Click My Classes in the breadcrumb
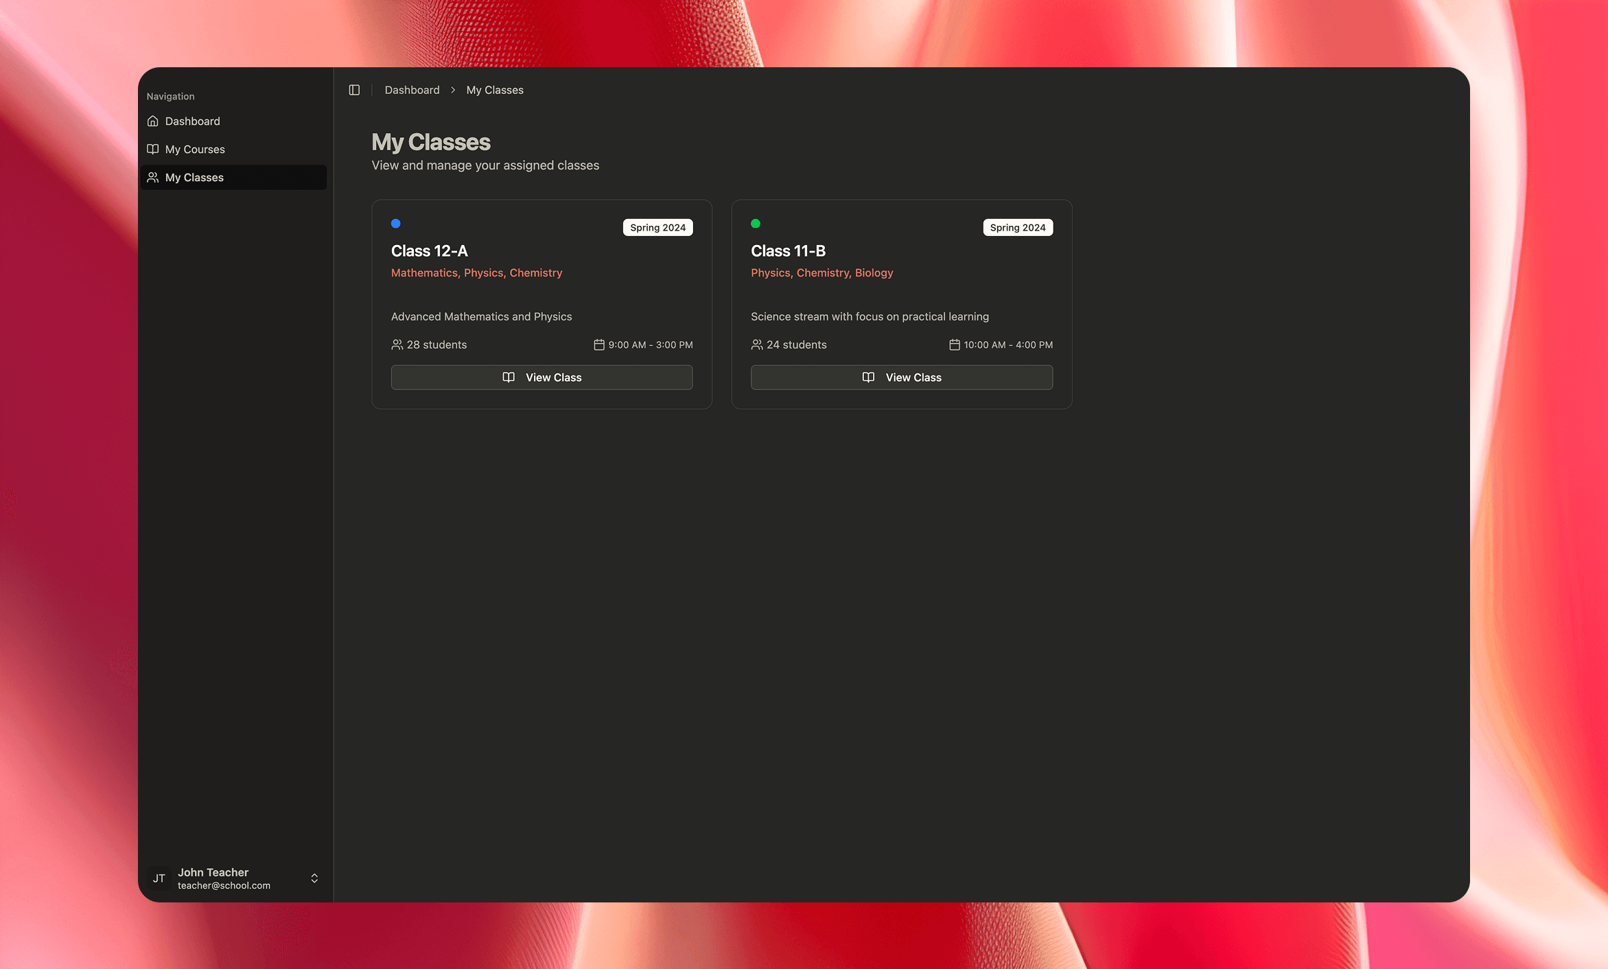 point(495,90)
